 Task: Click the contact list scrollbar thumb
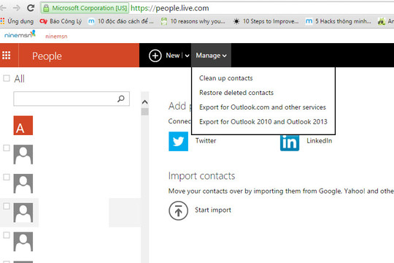click(x=144, y=112)
